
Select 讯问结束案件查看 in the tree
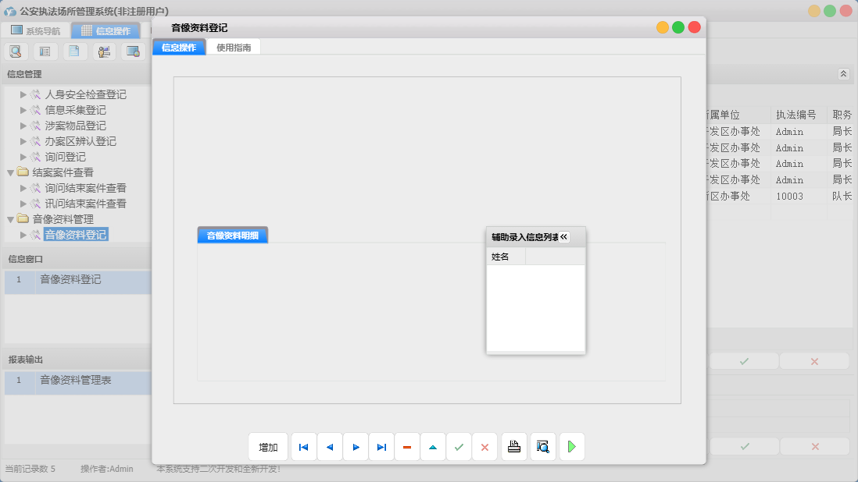(x=85, y=204)
